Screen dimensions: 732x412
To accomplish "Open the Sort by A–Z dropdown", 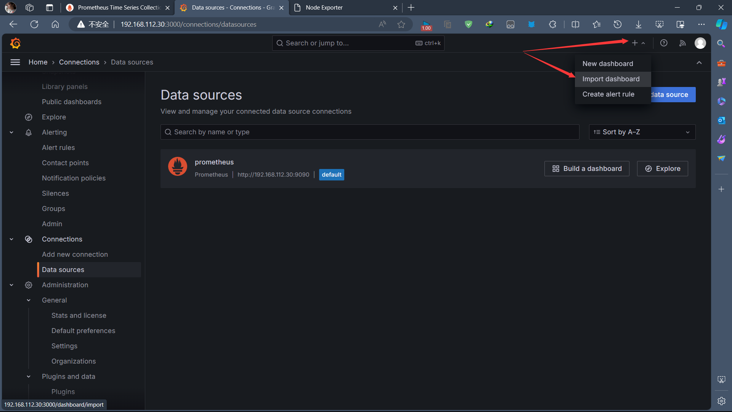I will click(642, 132).
